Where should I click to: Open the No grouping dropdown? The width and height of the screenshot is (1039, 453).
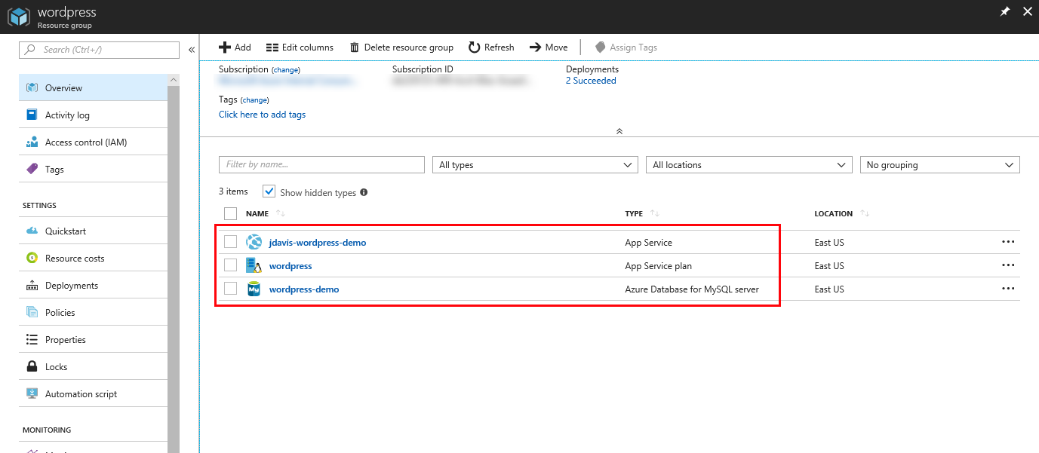click(x=940, y=165)
